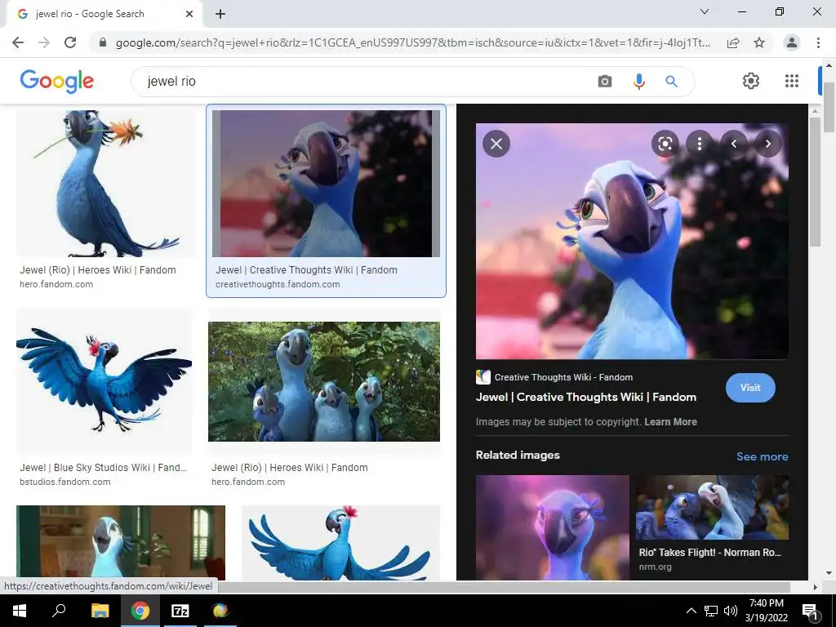This screenshot has width=836, height=627.
Task: Open Jewel | Creative Thoughts Wiki | Fandom preview title
Action: pyautogui.click(x=586, y=397)
